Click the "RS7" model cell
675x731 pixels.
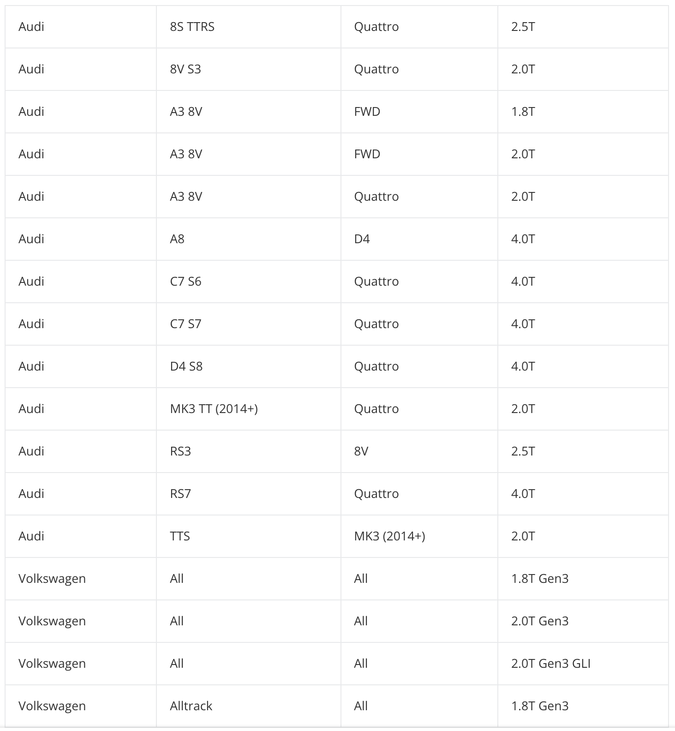pyautogui.click(x=180, y=494)
